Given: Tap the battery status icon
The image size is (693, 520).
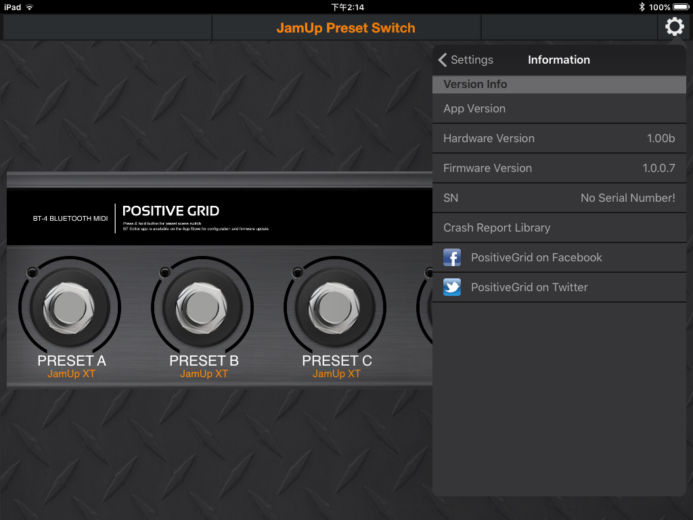Looking at the screenshot, I should coord(681,7).
